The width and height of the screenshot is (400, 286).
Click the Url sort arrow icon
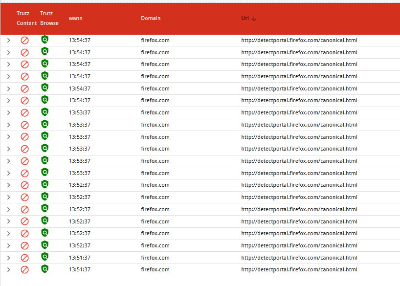tap(254, 19)
